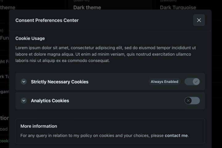Select the Dark theme option behind dialog
The image size is (222, 148).
(87, 7)
